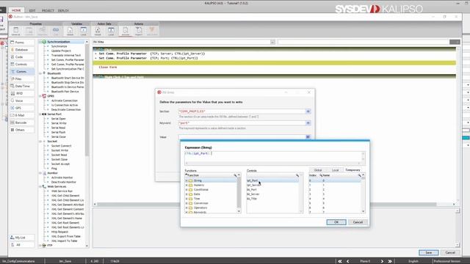The width and height of the screenshot is (470, 264).
Task: Select Socket Connect action in tree
Action: (61, 146)
